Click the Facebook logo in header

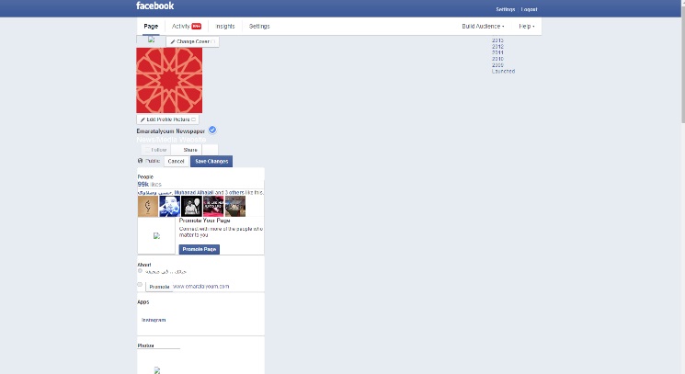154,6
